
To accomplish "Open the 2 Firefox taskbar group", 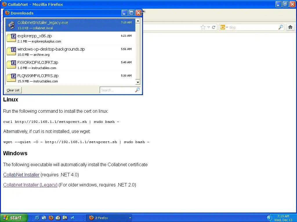I will point(109,218).
